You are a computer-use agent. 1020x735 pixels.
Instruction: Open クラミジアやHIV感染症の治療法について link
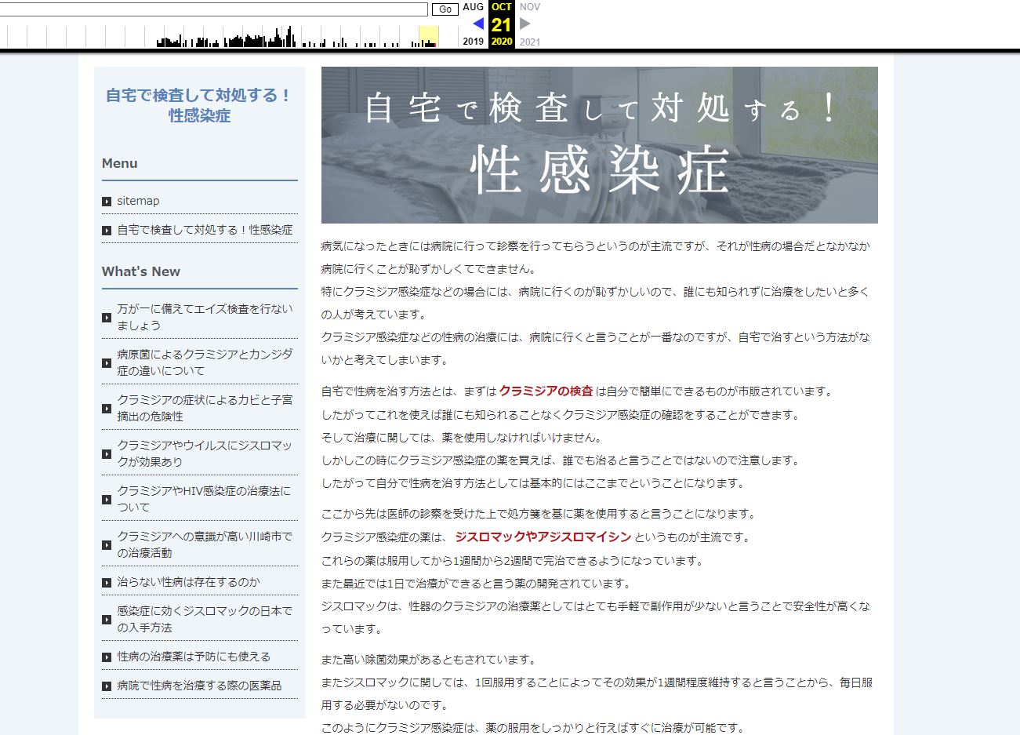[203, 499]
